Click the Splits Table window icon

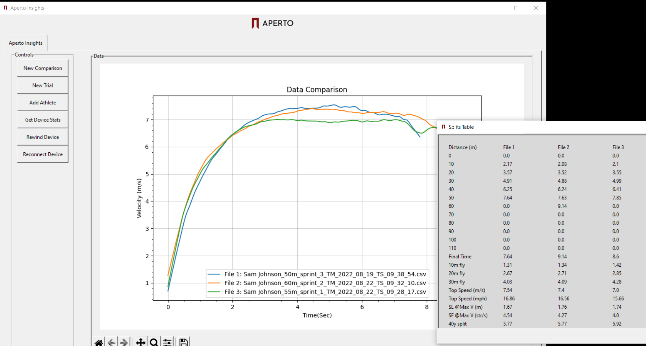444,127
